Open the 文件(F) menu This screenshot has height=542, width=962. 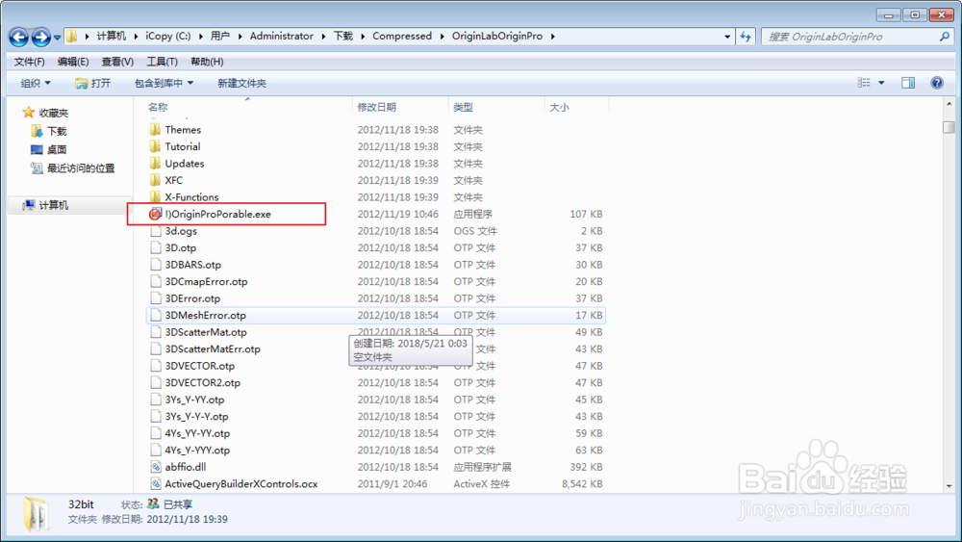[30, 62]
